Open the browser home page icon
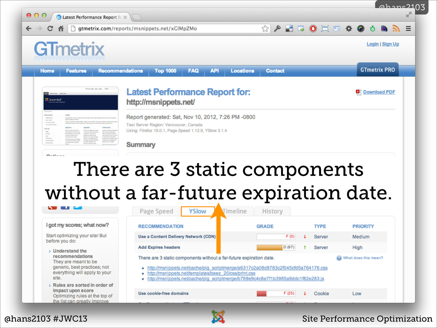Image resolution: width=437 pixels, height=328 pixels. click(61, 28)
